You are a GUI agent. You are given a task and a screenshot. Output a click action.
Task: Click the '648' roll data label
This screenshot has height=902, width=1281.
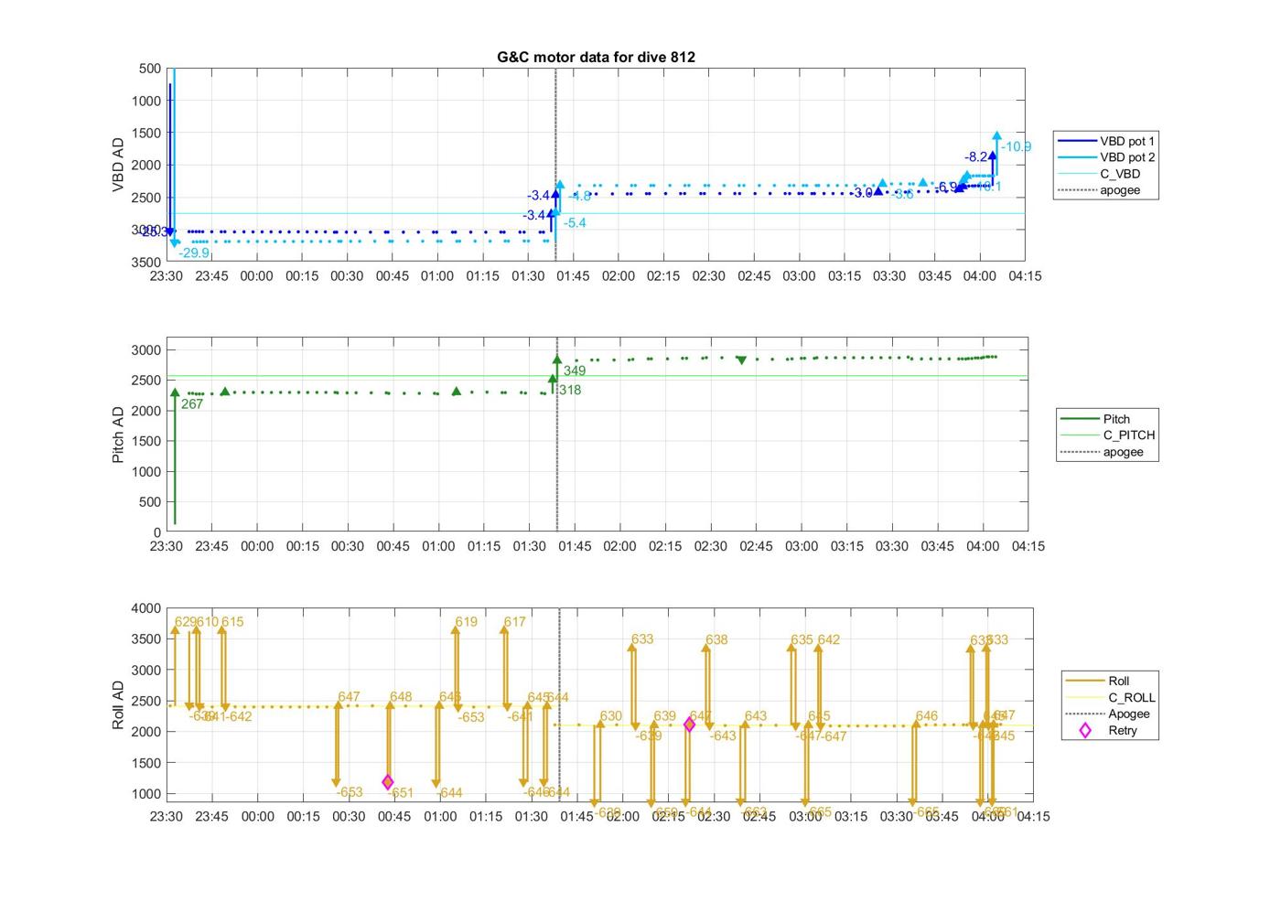(401, 697)
